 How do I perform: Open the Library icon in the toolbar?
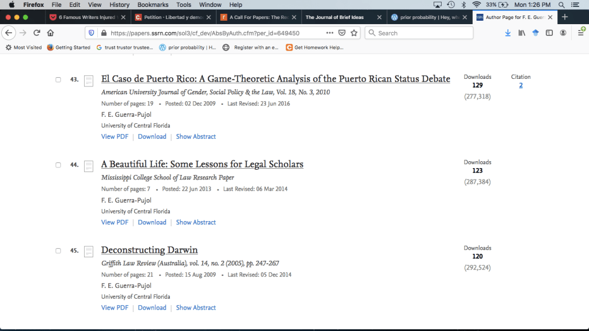point(522,33)
